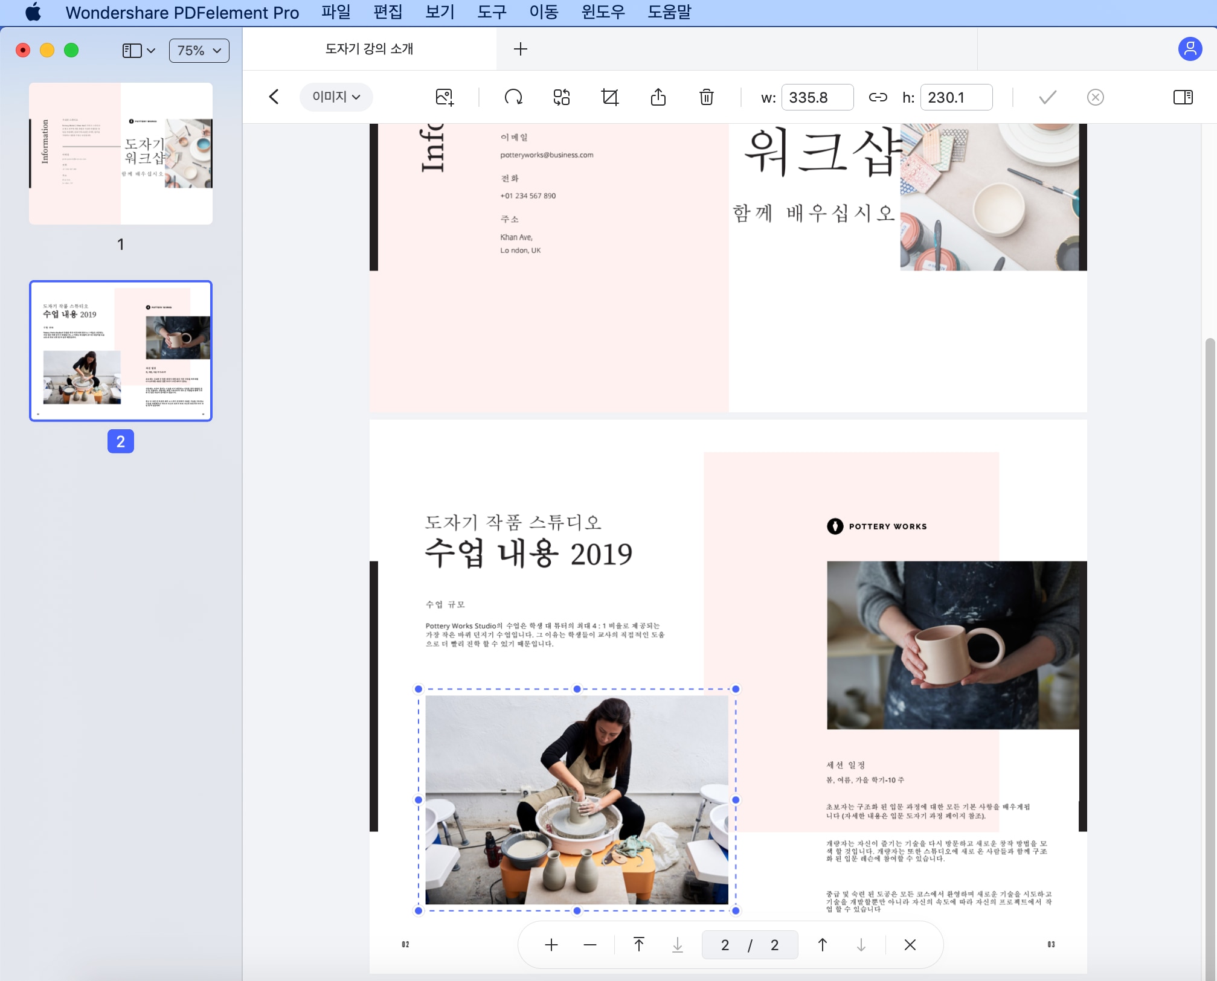This screenshot has width=1217, height=981.
Task: Click the 함께 배우십시오 text
Action: click(x=814, y=213)
